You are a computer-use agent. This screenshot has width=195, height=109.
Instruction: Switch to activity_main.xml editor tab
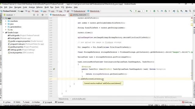79,15
